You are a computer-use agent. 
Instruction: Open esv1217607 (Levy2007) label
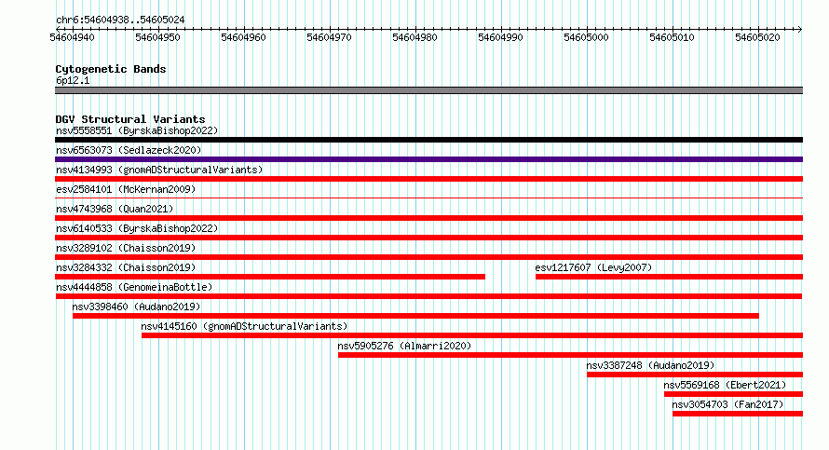[593, 267]
